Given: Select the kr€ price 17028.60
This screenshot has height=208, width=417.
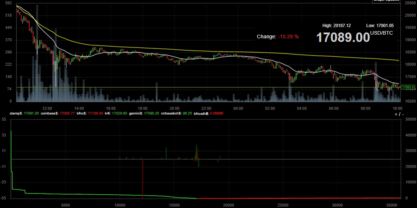Looking at the screenshot, I should tap(120, 113).
